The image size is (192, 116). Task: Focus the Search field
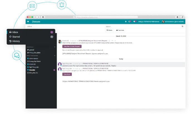(143, 26)
